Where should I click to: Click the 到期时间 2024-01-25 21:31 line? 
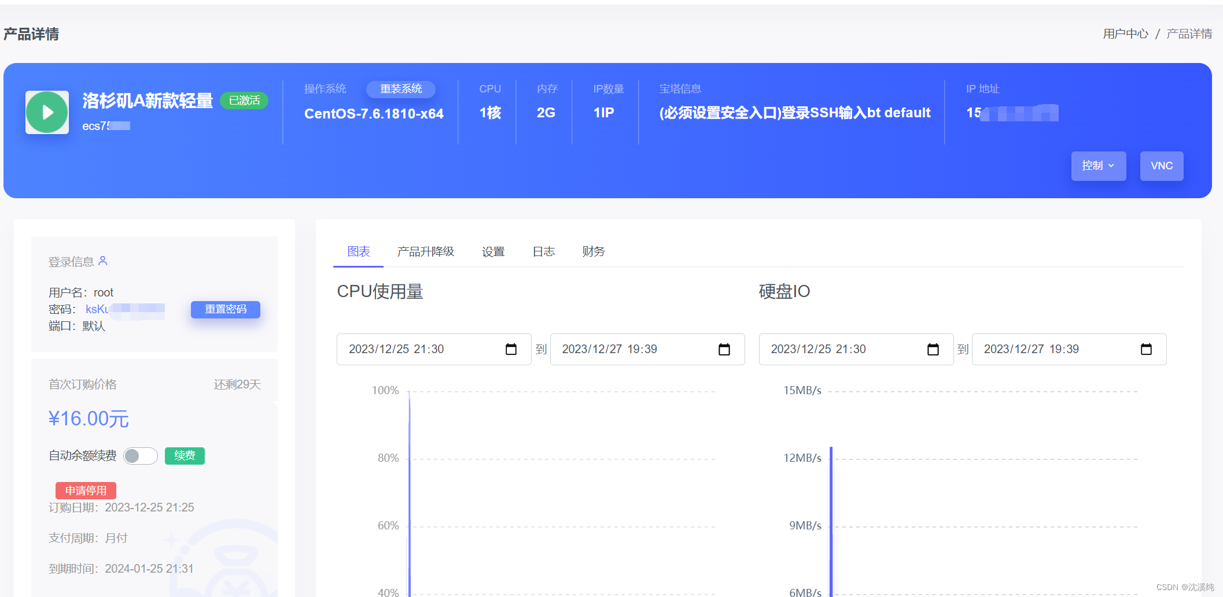[x=121, y=569]
